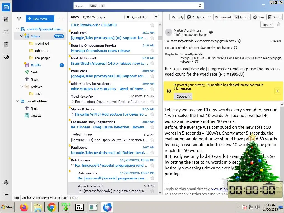Screen dimensions: 284x213
Task: Expand the facebook/react-native thread
Action: pos(73,102)
